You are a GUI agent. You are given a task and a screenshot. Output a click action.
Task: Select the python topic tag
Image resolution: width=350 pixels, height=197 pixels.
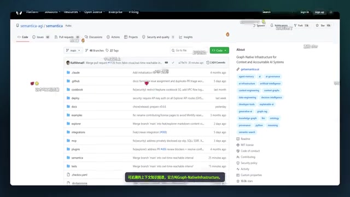pos(259,125)
